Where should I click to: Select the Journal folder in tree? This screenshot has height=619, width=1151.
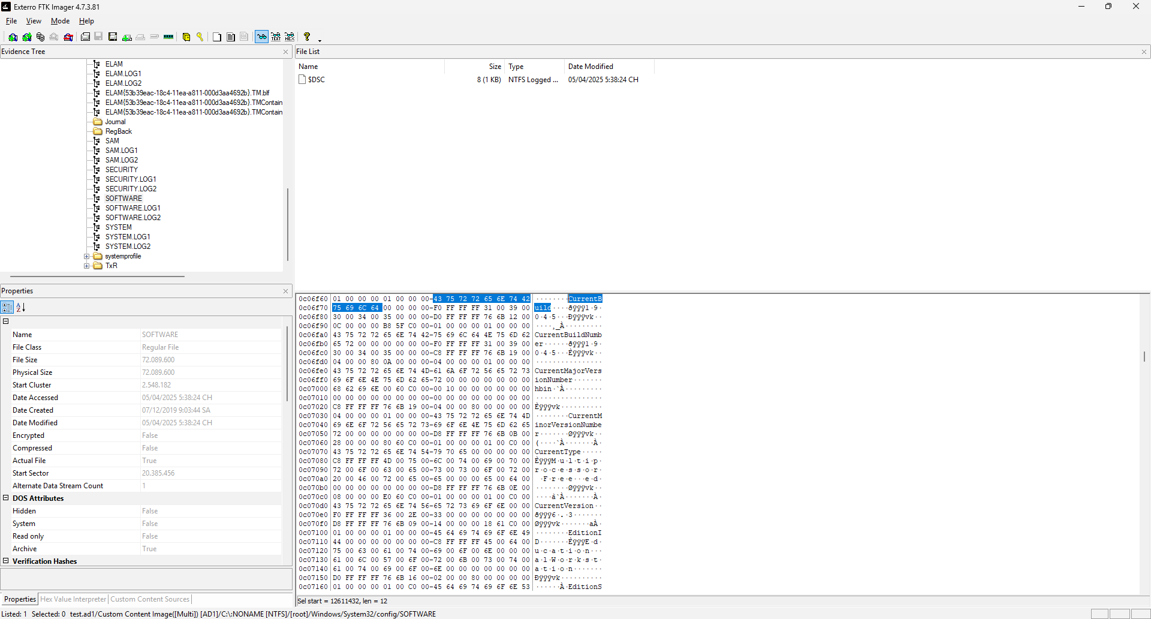pos(115,122)
